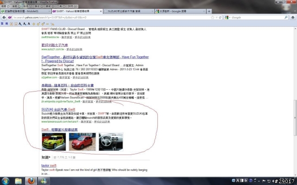The height and width of the screenshot is (185, 297).
Task: Click the Action Center flag tray icon
Action: (x=264, y=181)
